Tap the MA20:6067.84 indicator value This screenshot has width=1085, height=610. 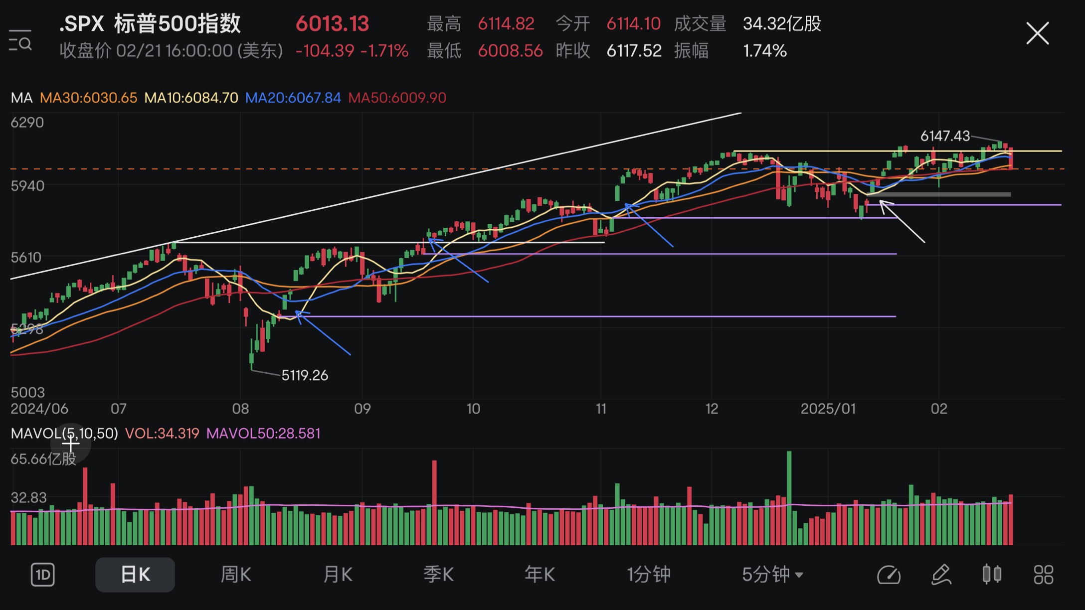pyautogui.click(x=293, y=98)
